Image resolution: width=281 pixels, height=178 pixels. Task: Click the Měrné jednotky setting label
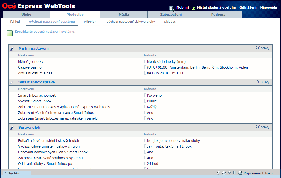coord(31,62)
